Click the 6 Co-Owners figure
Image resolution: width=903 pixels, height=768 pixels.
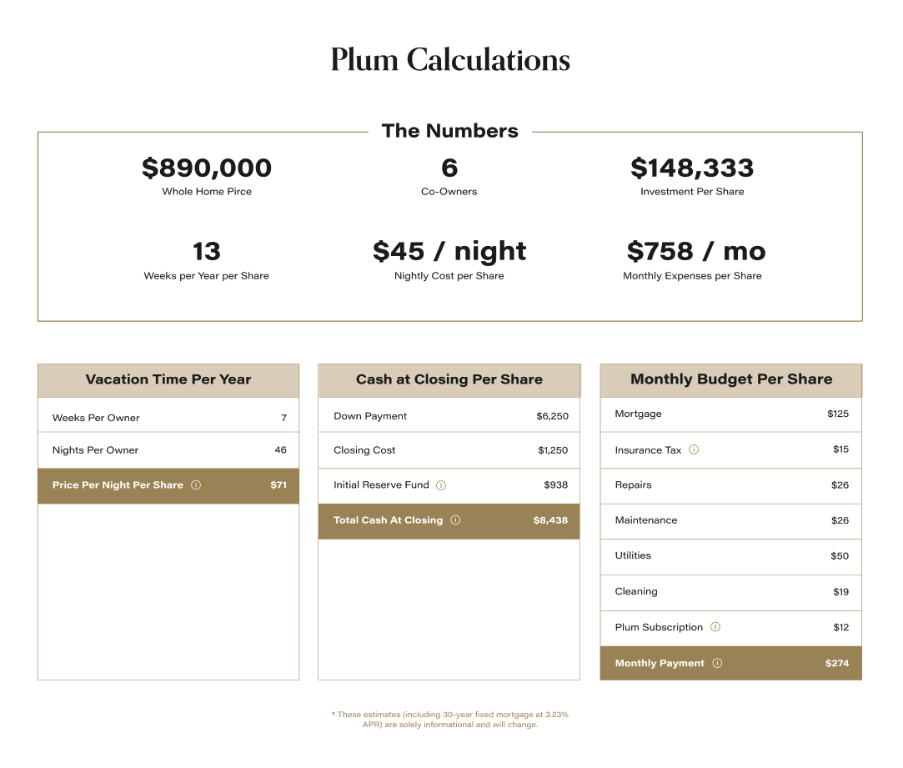449,168
